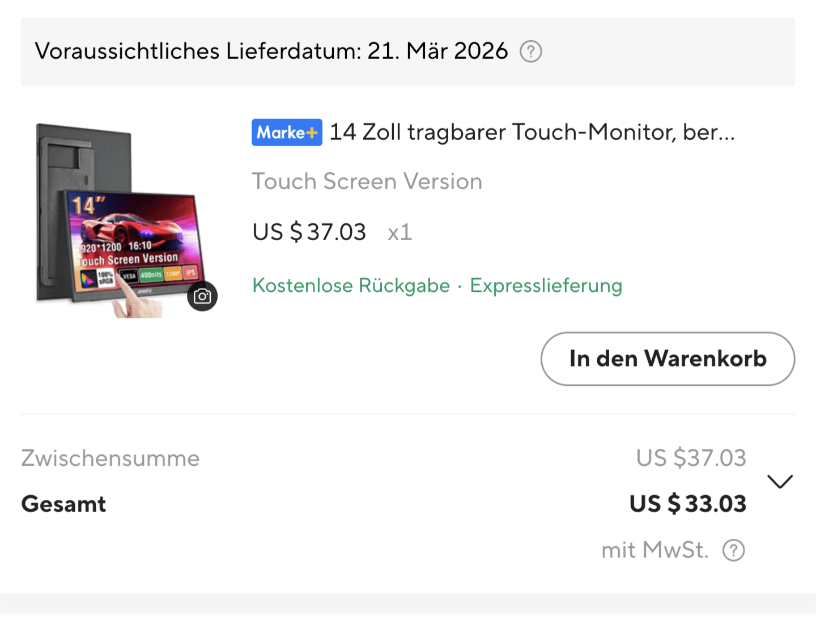
Task: Click the help icon beside delivery date
Action: pyautogui.click(x=530, y=52)
